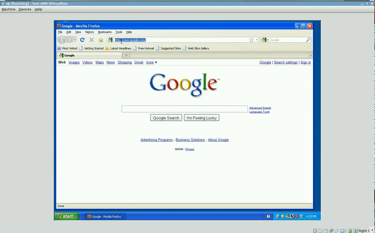375x233 pixels.
Task: Open the Suggested Sites bookmark
Action: tap(168, 48)
